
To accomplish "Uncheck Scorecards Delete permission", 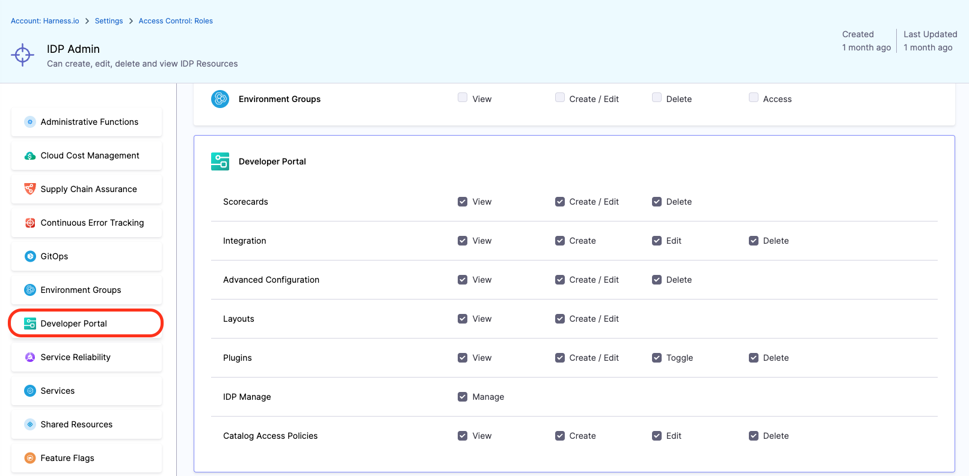I will tap(657, 202).
